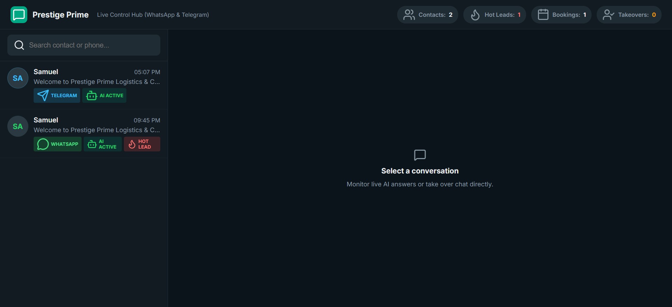Click the red HOT LEAD badge

[x=142, y=144]
